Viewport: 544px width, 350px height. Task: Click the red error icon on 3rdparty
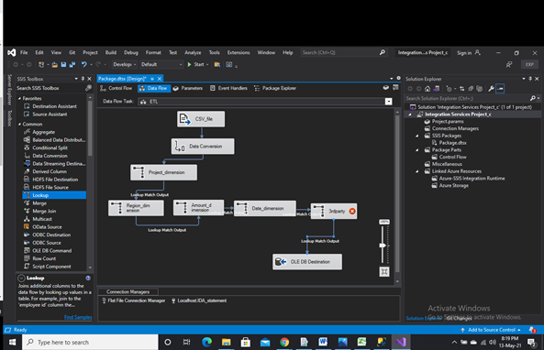click(352, 211)
